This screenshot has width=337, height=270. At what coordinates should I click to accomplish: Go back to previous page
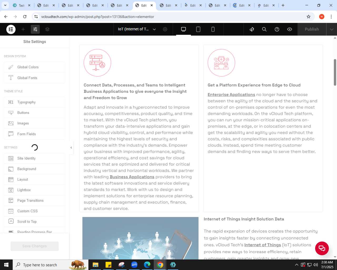tap(6, 17)
